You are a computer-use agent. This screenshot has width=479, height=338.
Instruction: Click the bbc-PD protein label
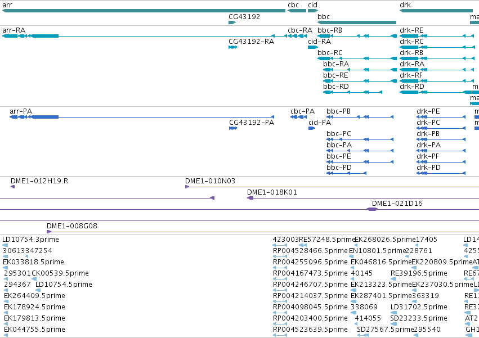click(x=339, y=168)
